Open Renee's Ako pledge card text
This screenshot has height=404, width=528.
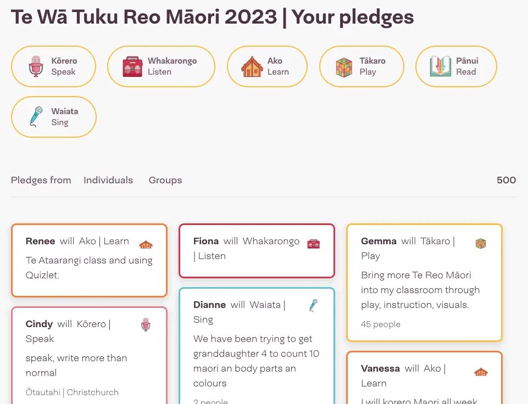(89, 267)
